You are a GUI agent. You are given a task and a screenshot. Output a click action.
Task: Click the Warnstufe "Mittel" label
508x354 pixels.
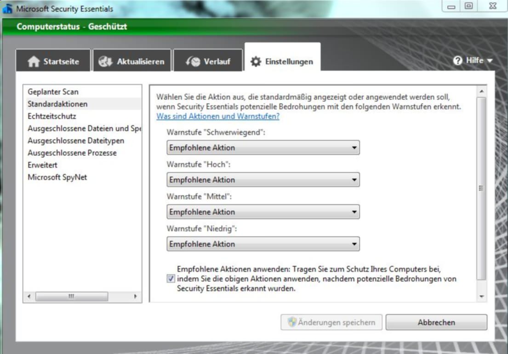(199, 197)
